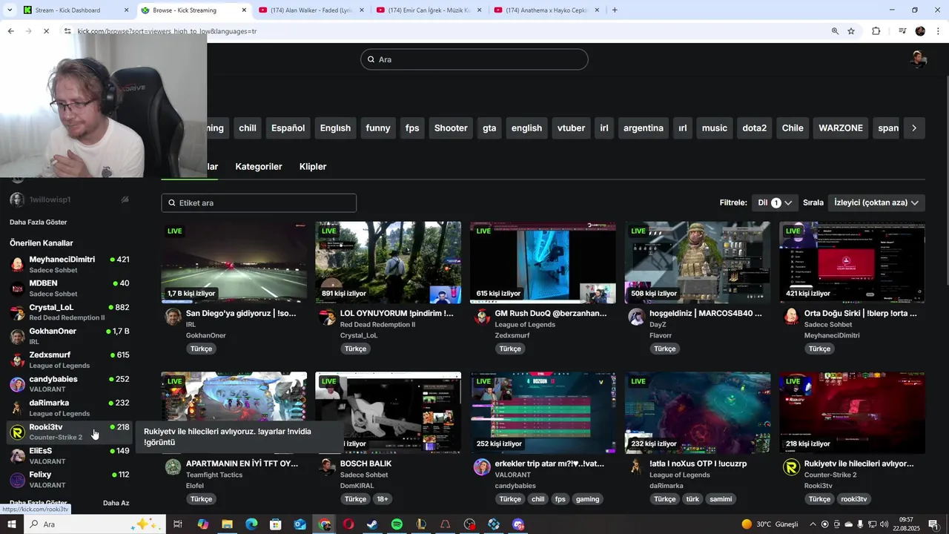The image size is (949, 534).
Task: Click the 18+ tag on BOSCH BALIK
Action: [x=382, y=499]
